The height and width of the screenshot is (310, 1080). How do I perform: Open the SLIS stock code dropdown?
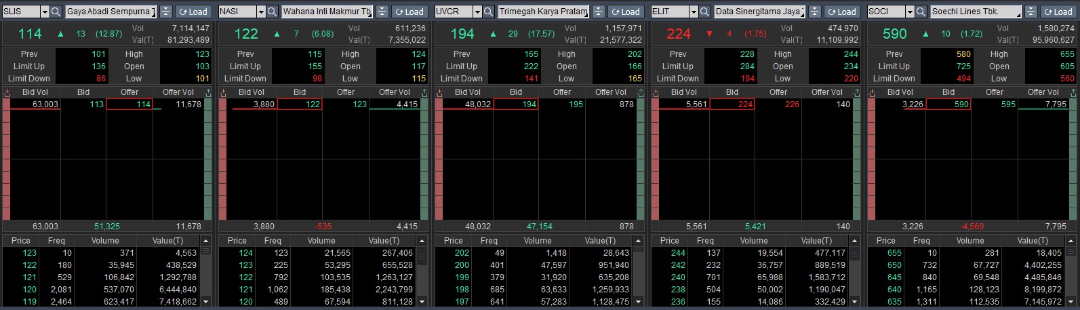coord(45,12)
